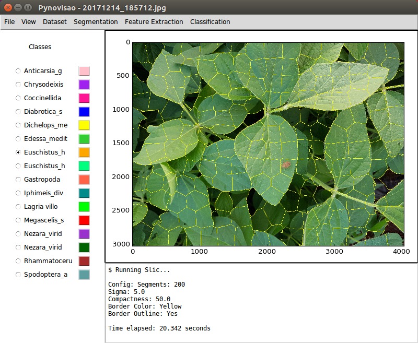Screen dimensions: 418x343
Task: Select the Anticarsia_g class radio button
Action: pos(19,71)
